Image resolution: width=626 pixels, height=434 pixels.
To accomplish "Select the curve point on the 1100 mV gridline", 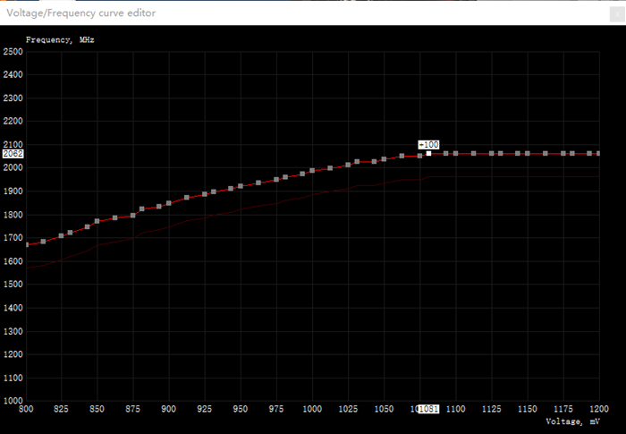I will click(455, 153).
